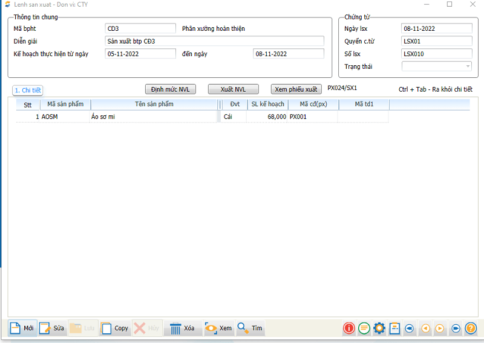Viewport: 484px width, 343px height.
Task: Go to next record arrow icon
Action: coord(440,329)
